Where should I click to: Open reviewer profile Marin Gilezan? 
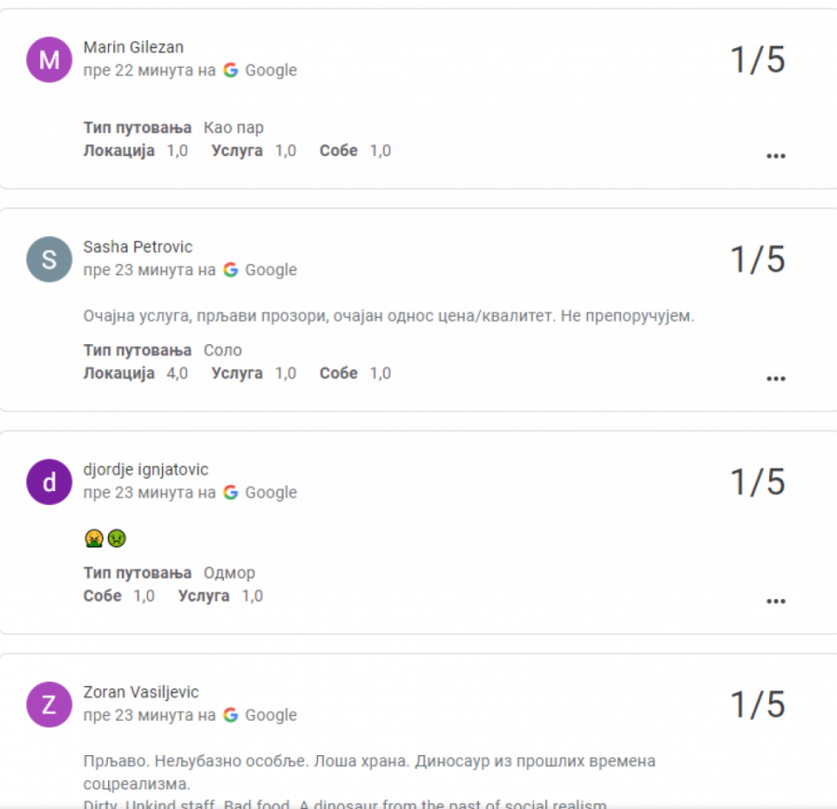[133, 47]
